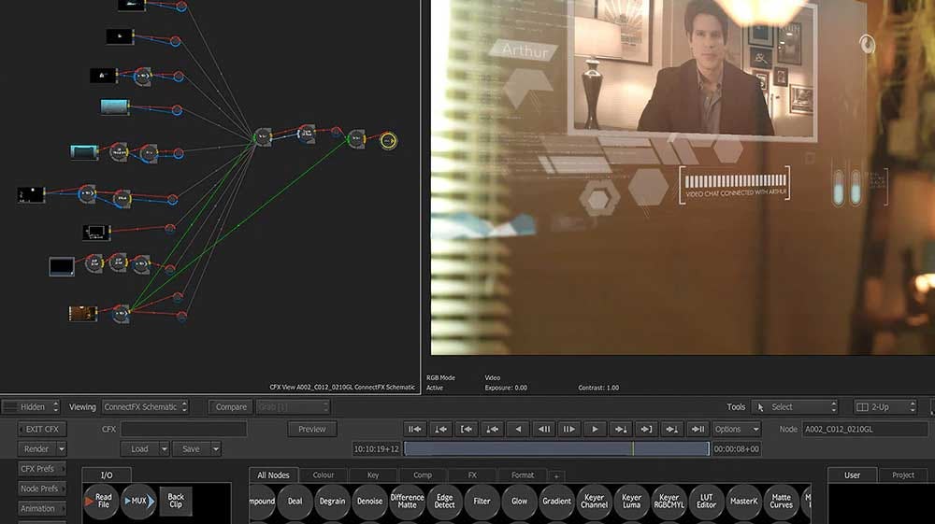The height and width of the screenshot is (524, 935).
Task: Choose the Keyer Luma node
Action: pyautogui.click(x=631, y=502)
